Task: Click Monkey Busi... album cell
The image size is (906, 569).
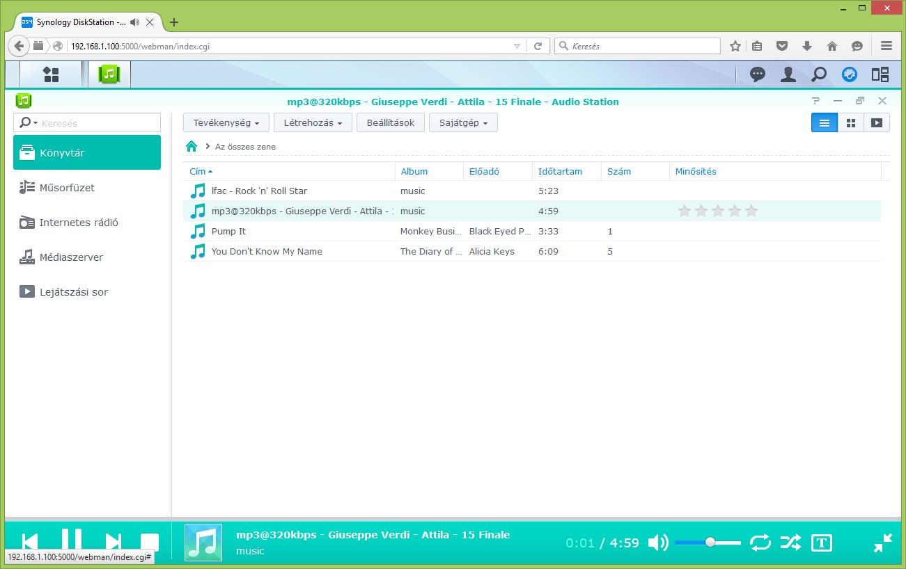Action: [430, 231]
